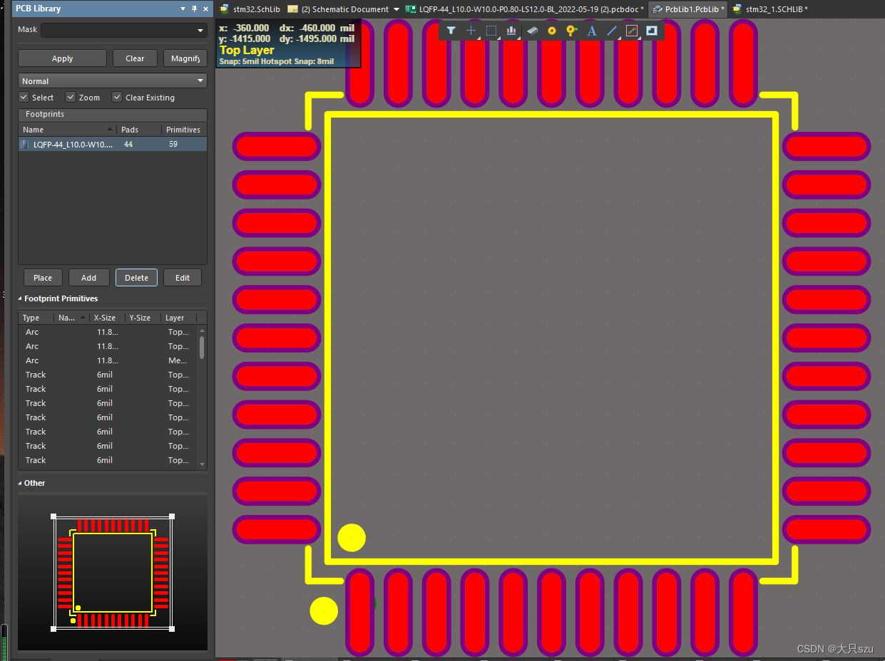Click the primitives list scrollbar thumb
Image resolution: width=885 pixels, height=661 pixels.
tap(202, 347)
